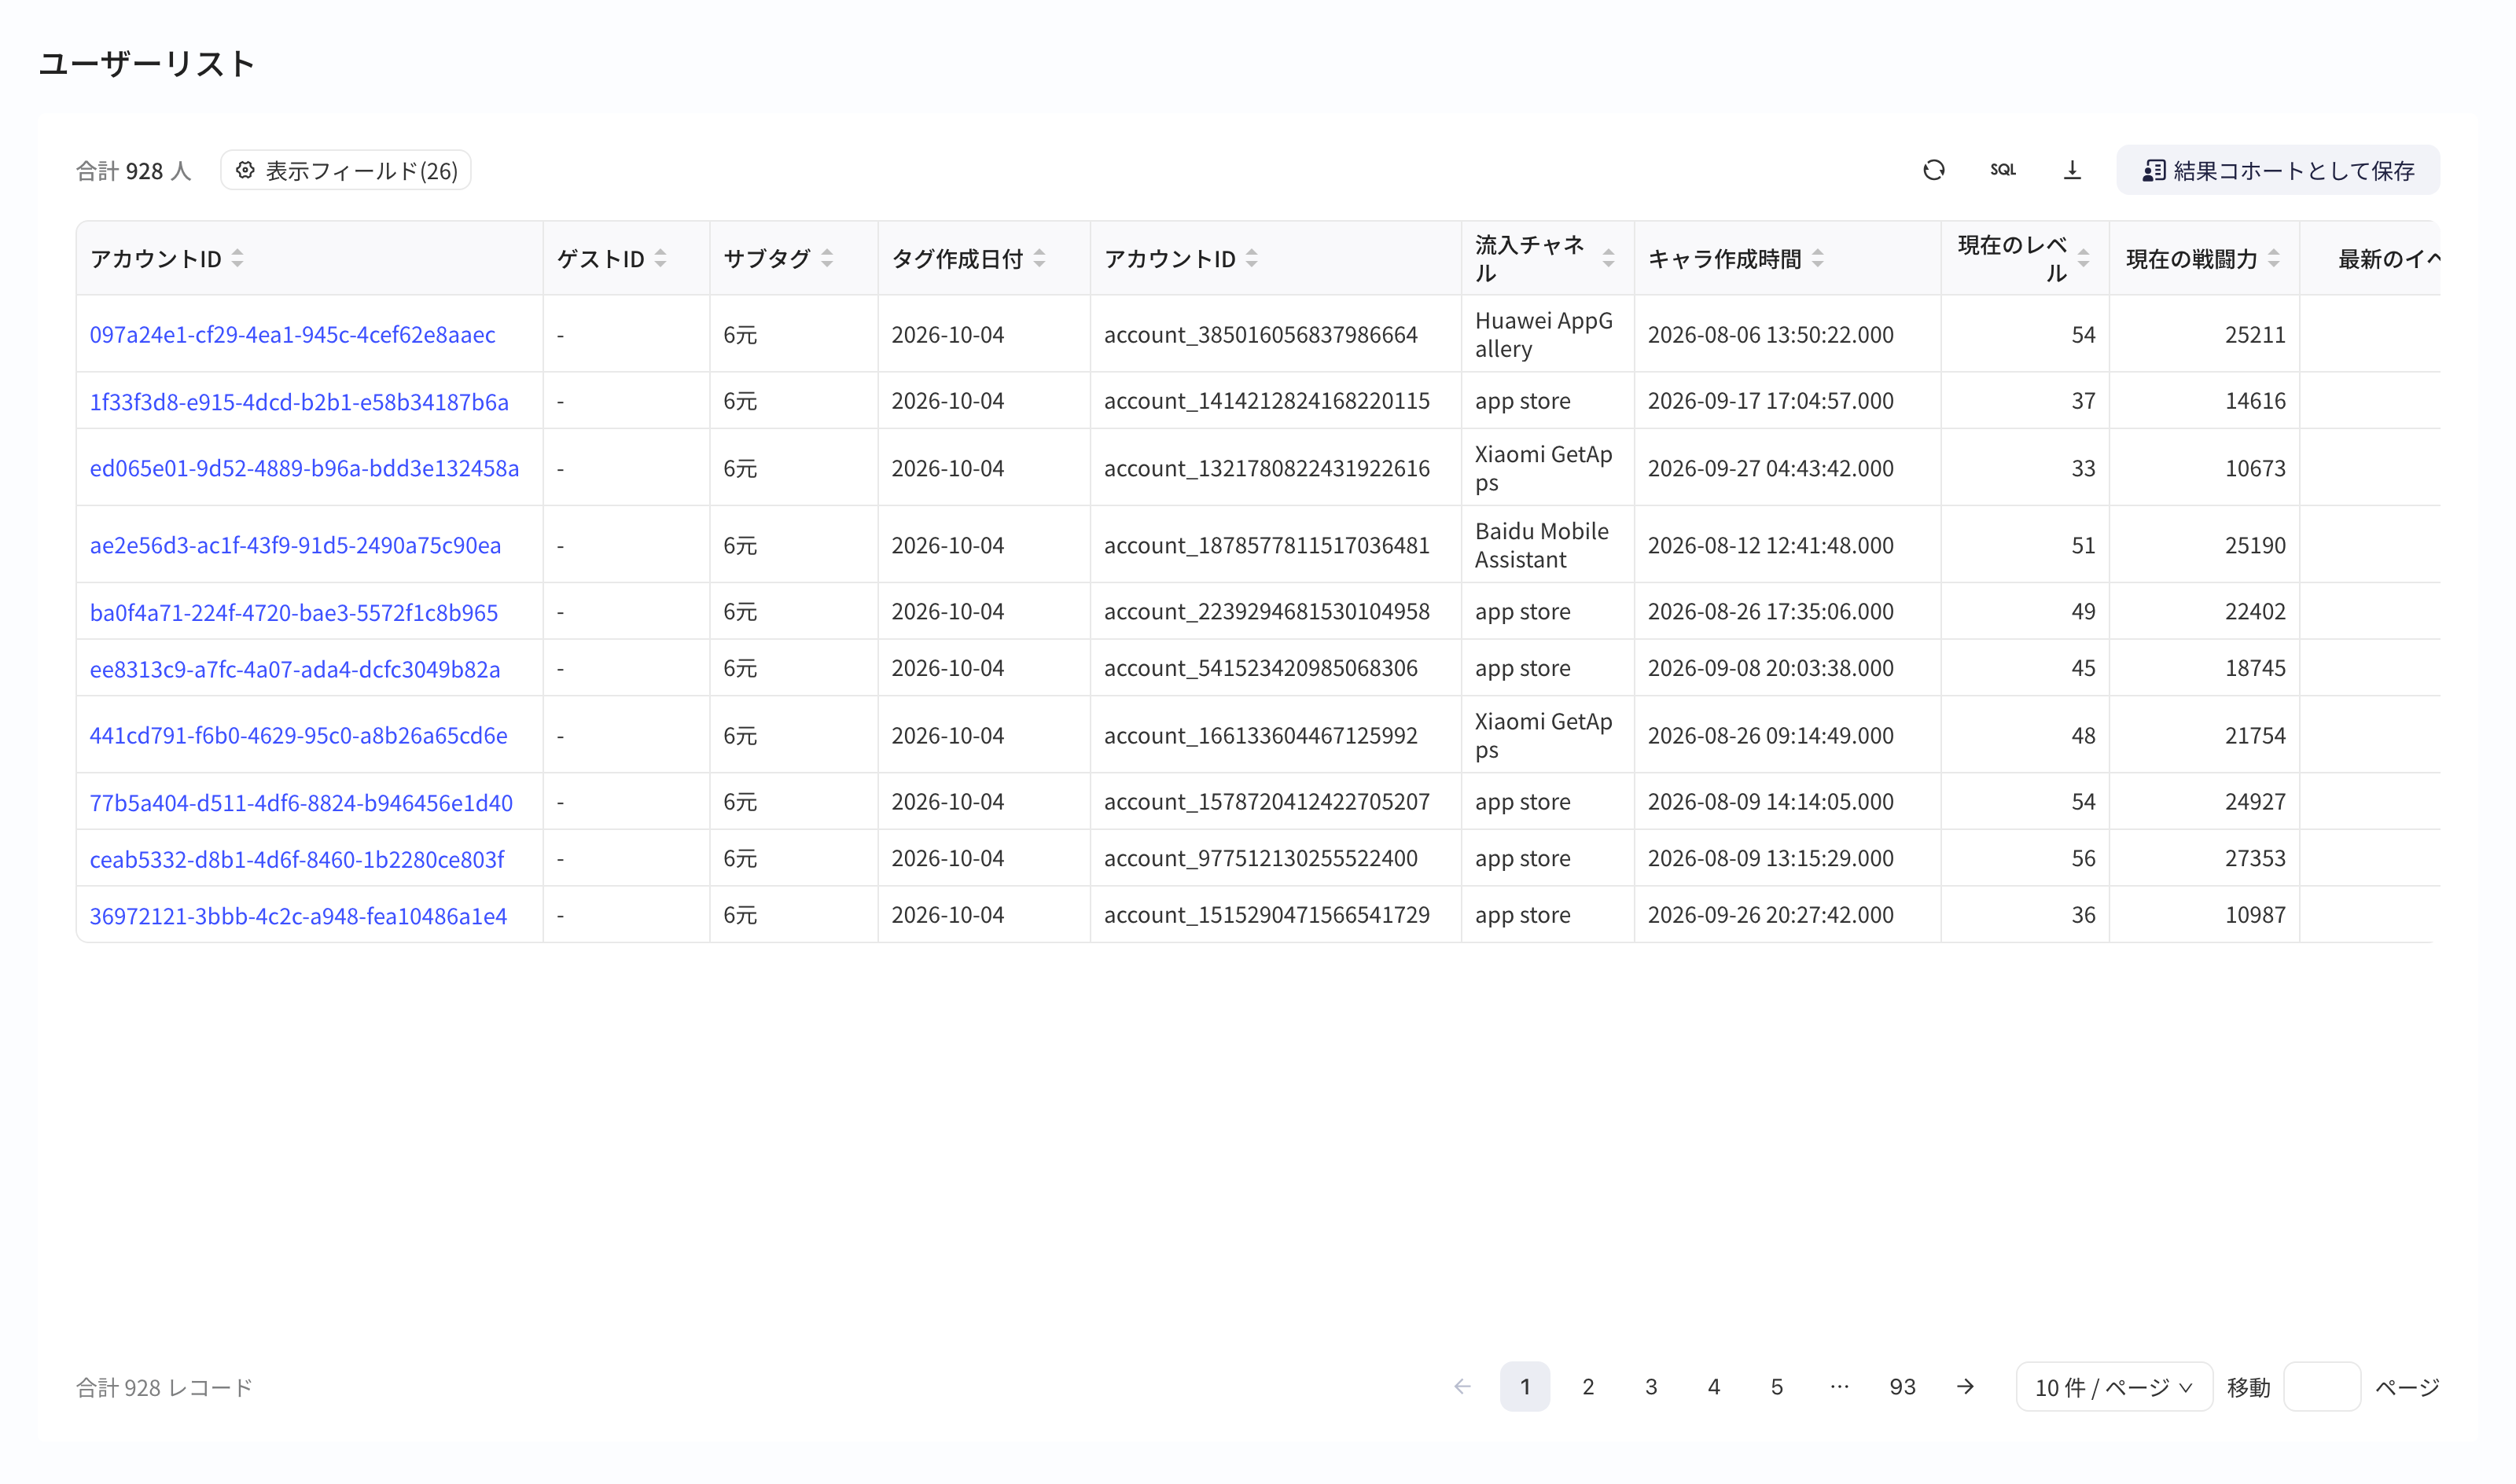Open the SQL view icon
The height and width of the screenshot is (1484, 2516).
(2002, 170)
